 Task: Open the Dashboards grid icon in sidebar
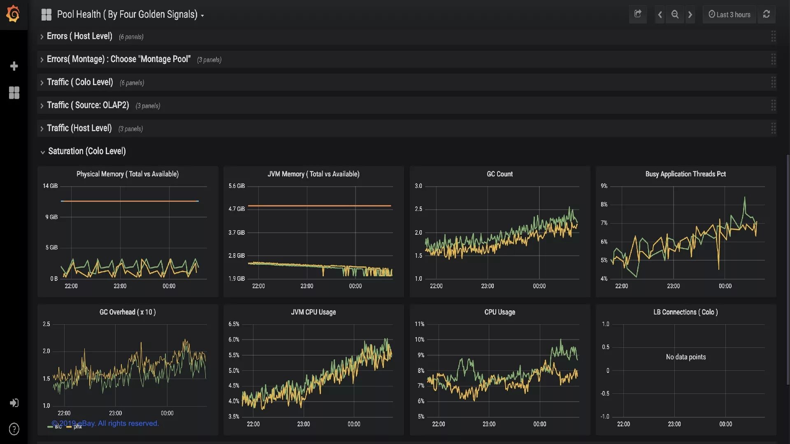click(14, 92)
